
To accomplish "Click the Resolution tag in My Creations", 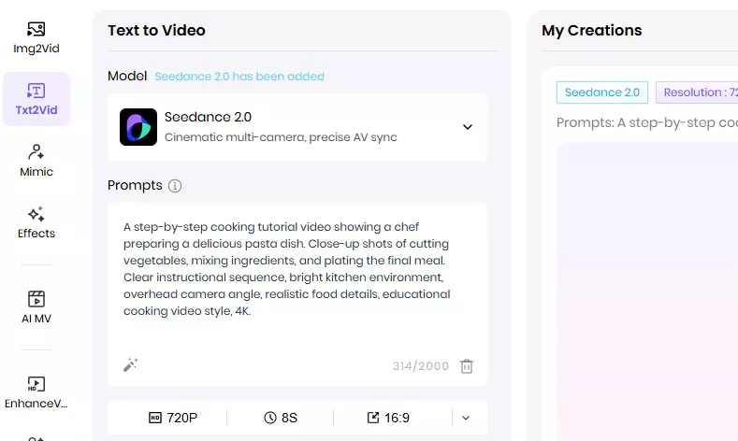I will click(697, 92).
